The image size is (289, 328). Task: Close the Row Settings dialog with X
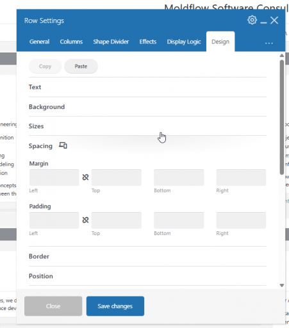pyautogui.click(x=274, y=20)
